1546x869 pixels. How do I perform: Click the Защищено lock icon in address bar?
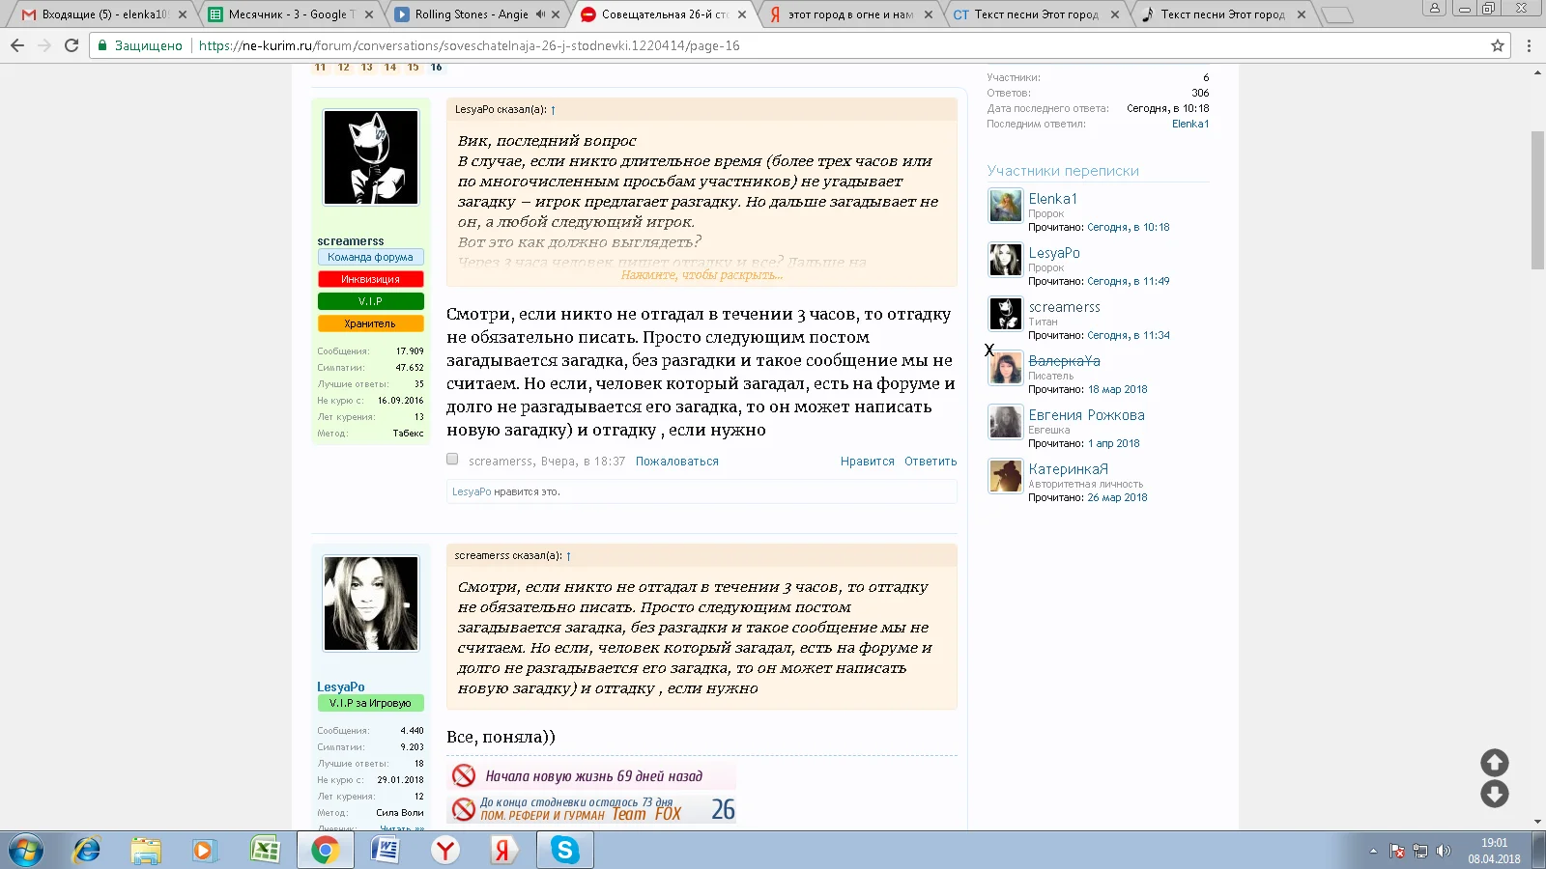click(101, 45)
